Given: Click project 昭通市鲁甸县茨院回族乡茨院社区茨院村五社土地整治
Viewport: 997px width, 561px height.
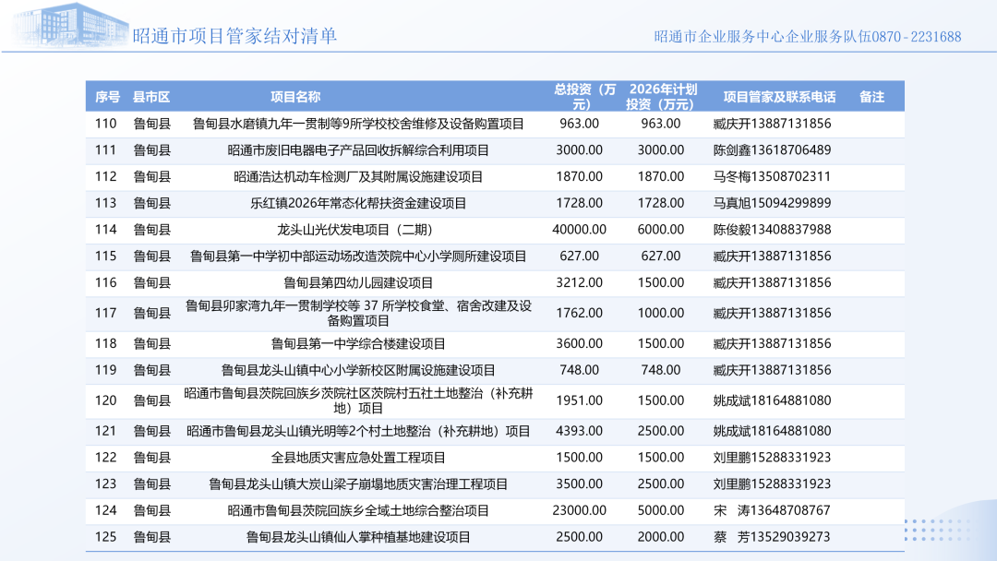Looking at the screenshot, I should tap(358, 400).
